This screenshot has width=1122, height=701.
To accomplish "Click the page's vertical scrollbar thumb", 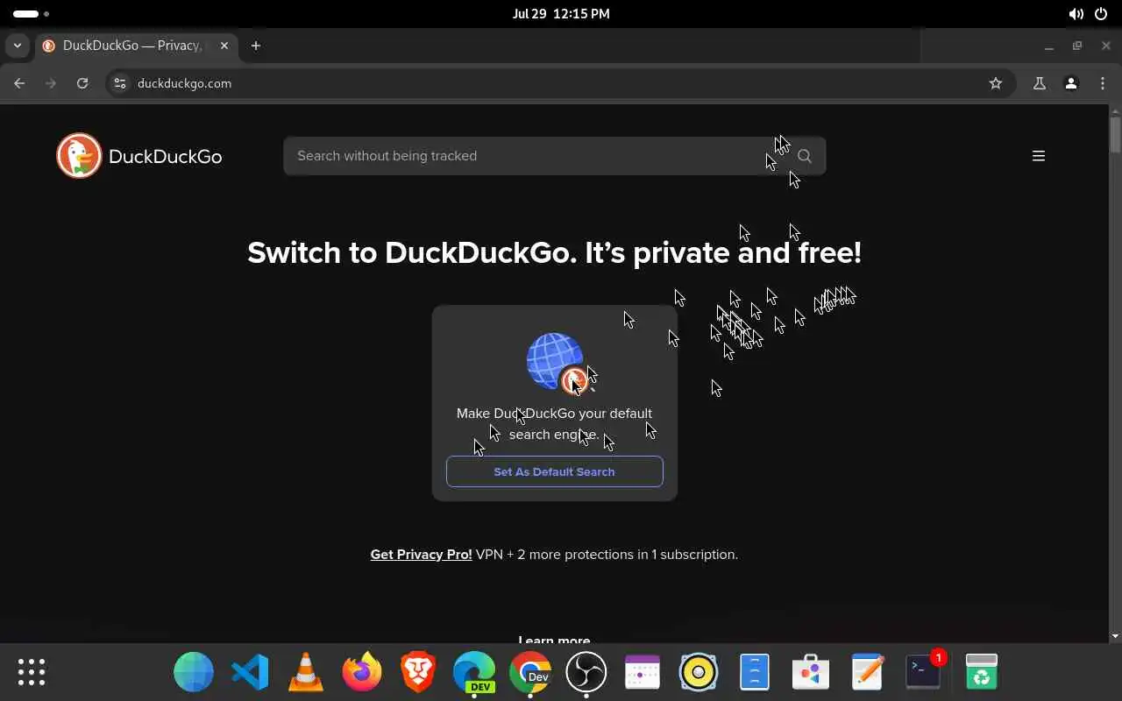I will [1115, 134].
